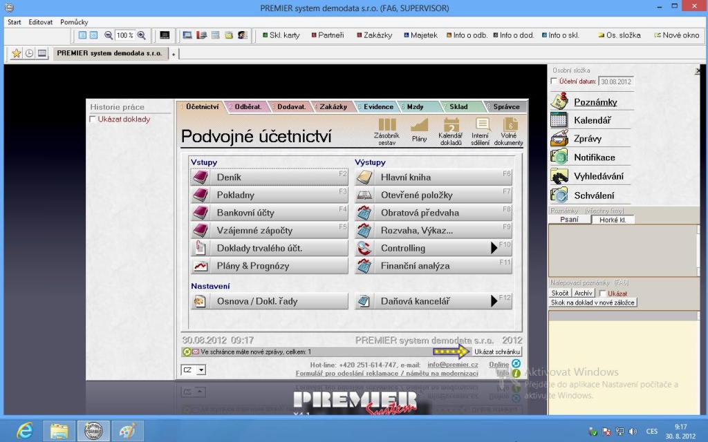Click the info@premier.cz email link
This screenshot has width=708, height=442.
pyautogui.click(x=452, y=365)
